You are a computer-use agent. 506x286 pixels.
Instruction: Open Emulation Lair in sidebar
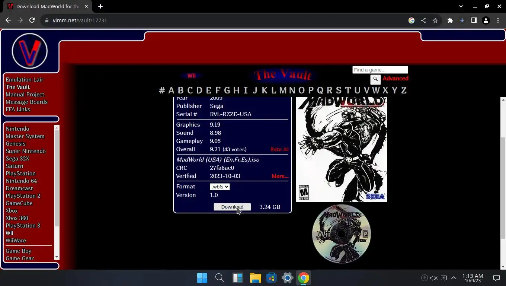coord(25,80)
